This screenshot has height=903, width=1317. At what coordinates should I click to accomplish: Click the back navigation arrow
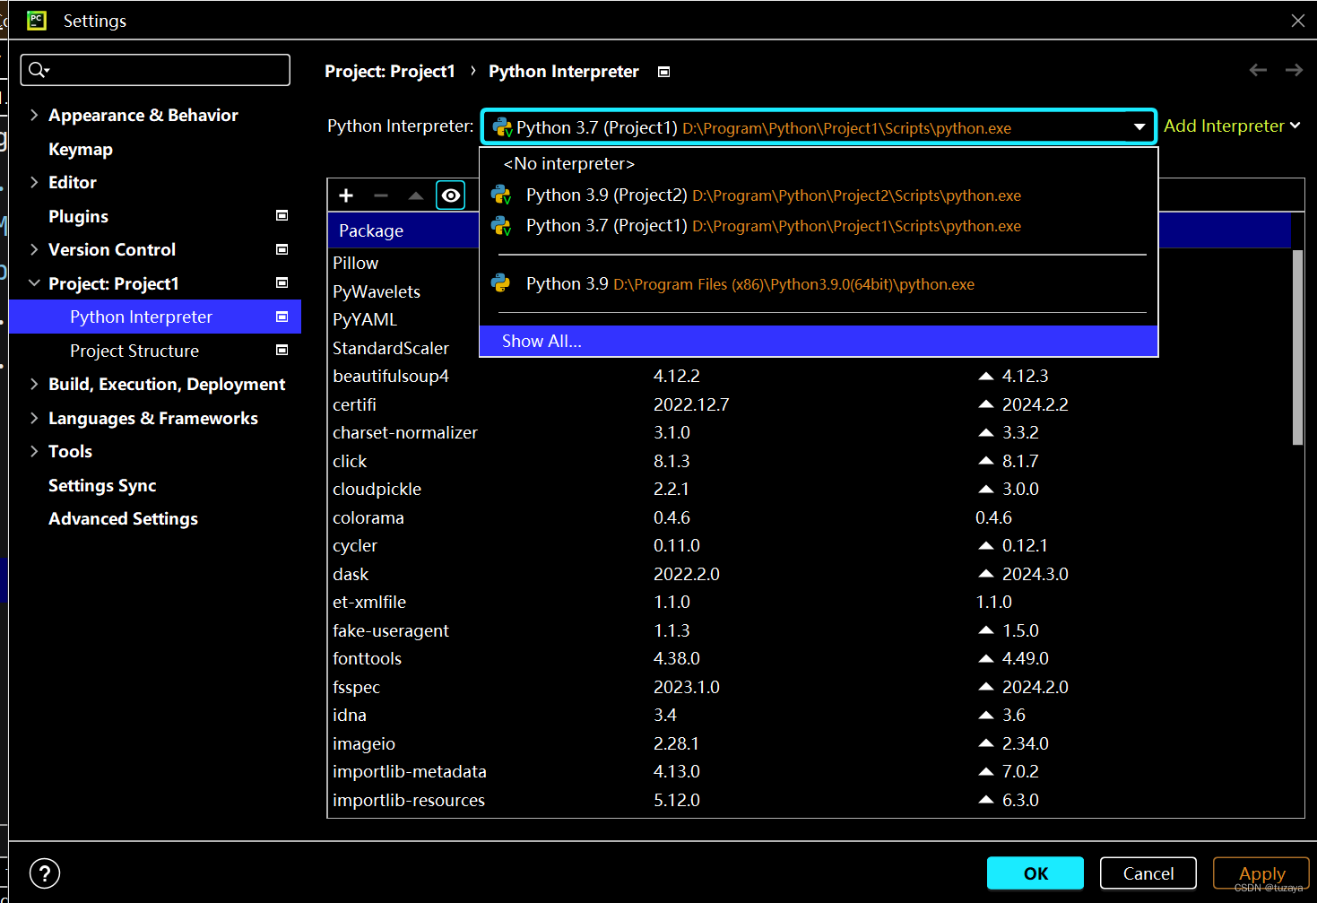[1258, 70]
